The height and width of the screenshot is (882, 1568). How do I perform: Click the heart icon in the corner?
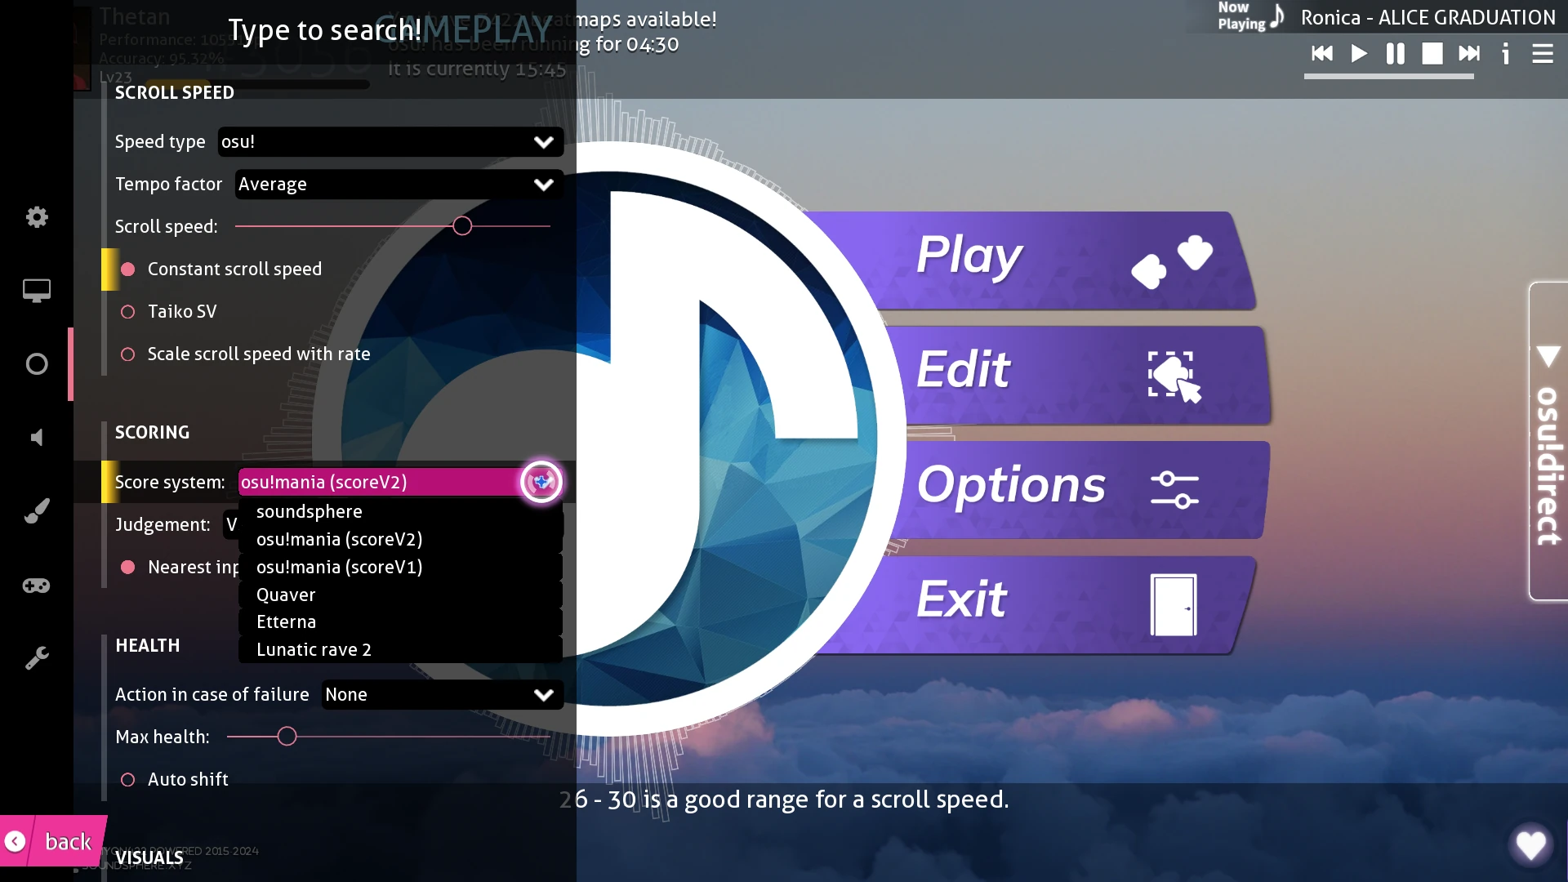click(x=1530, y=844)
